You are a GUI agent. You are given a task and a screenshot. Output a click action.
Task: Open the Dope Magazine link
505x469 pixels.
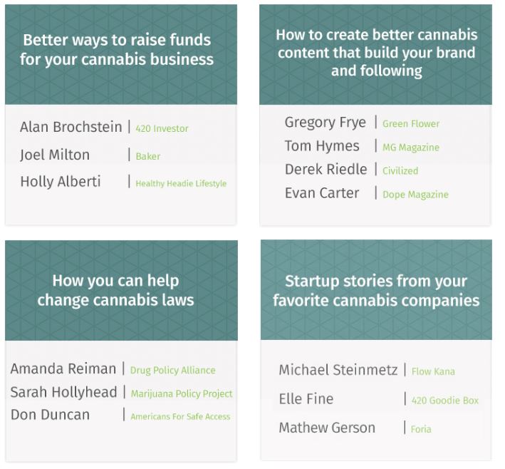pos(415,195)
